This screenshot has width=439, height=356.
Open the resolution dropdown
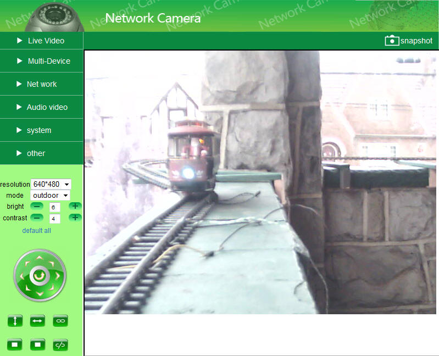51,184
